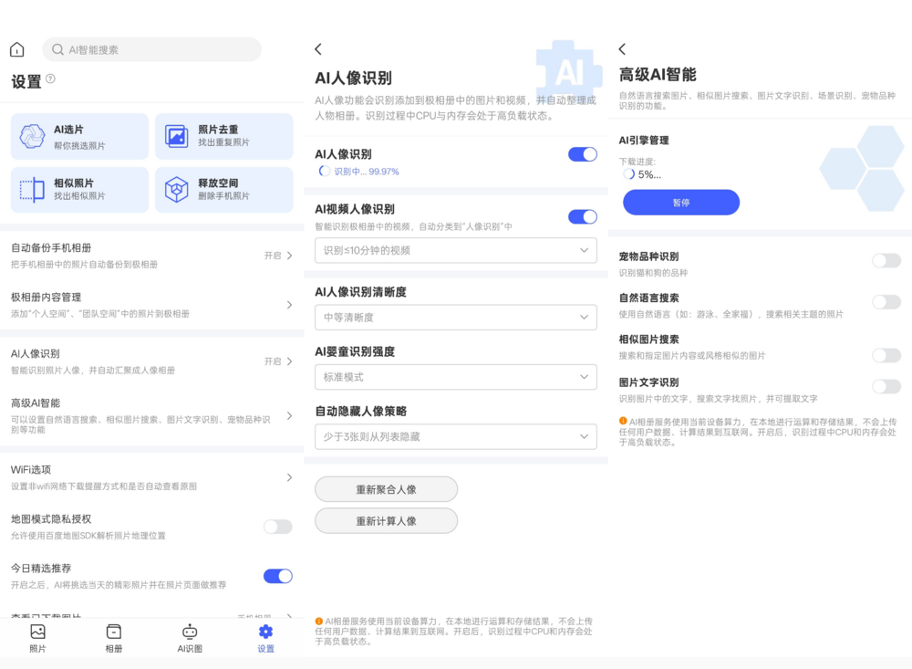Open the 识别≤10分钟的视频 dropdown
Viewport: 912px width, 669px height.
tap(455, 250)
